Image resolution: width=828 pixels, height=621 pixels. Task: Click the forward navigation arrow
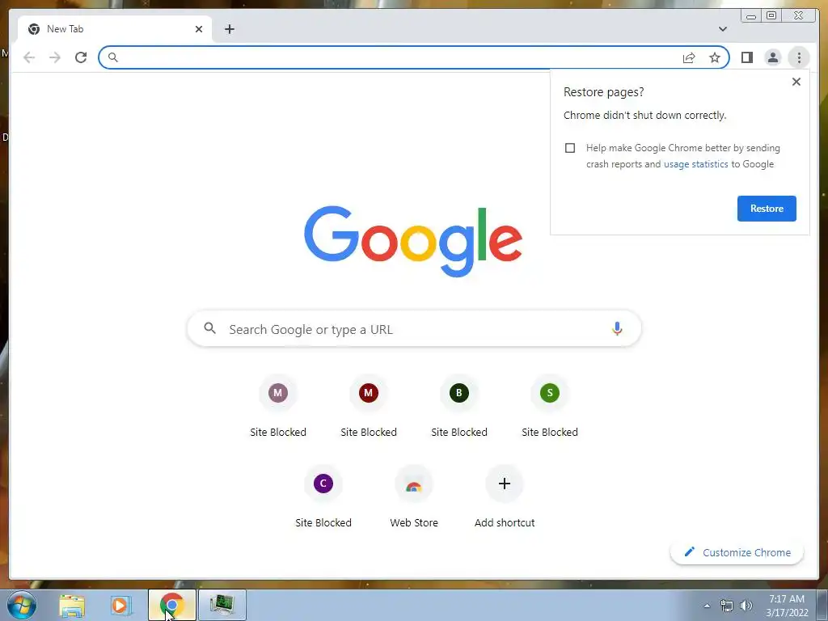pyautogui.click(x=55, y=57)
